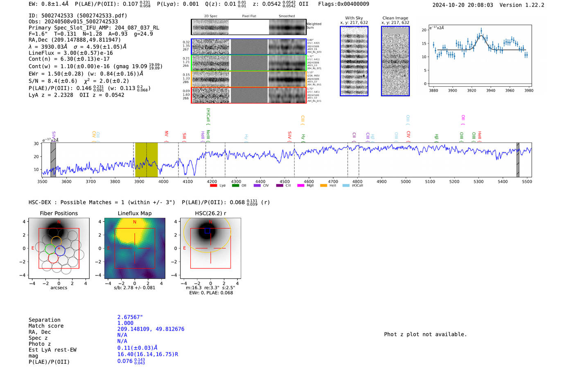
Task: Click the S/N = 8.4(±0.6) text
Action: click(53, 81)
